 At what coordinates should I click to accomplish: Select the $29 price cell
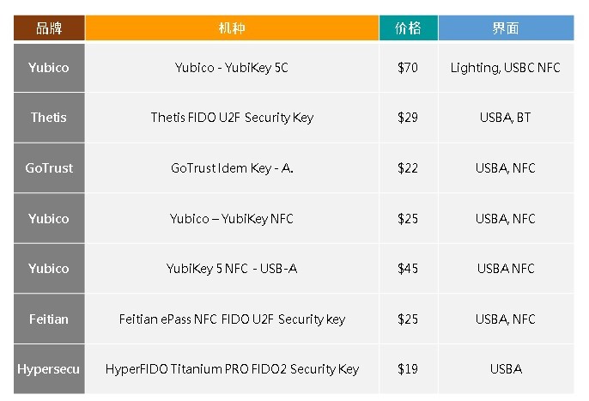pyautogui.click(x=409, y=118)
